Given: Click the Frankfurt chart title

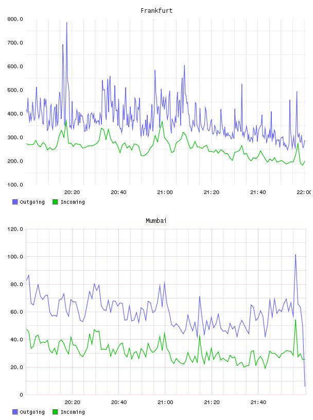Looking at the screenshot, I should (156, 11).
